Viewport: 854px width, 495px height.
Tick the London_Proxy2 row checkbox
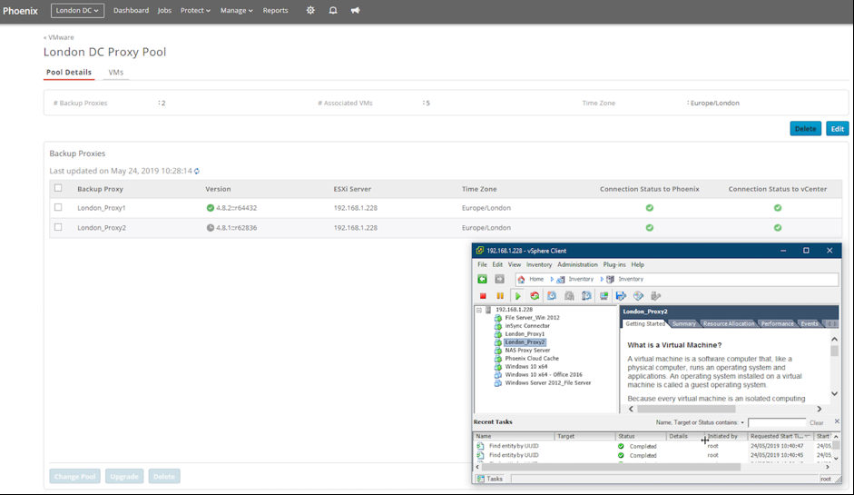[x=58, y=227]
